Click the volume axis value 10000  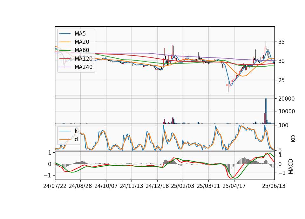(287, 111)
